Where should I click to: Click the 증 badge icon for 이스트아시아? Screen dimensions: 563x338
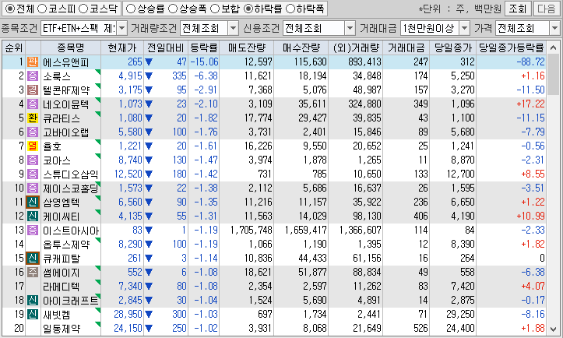pyautogui.click(x=33, y=230)
